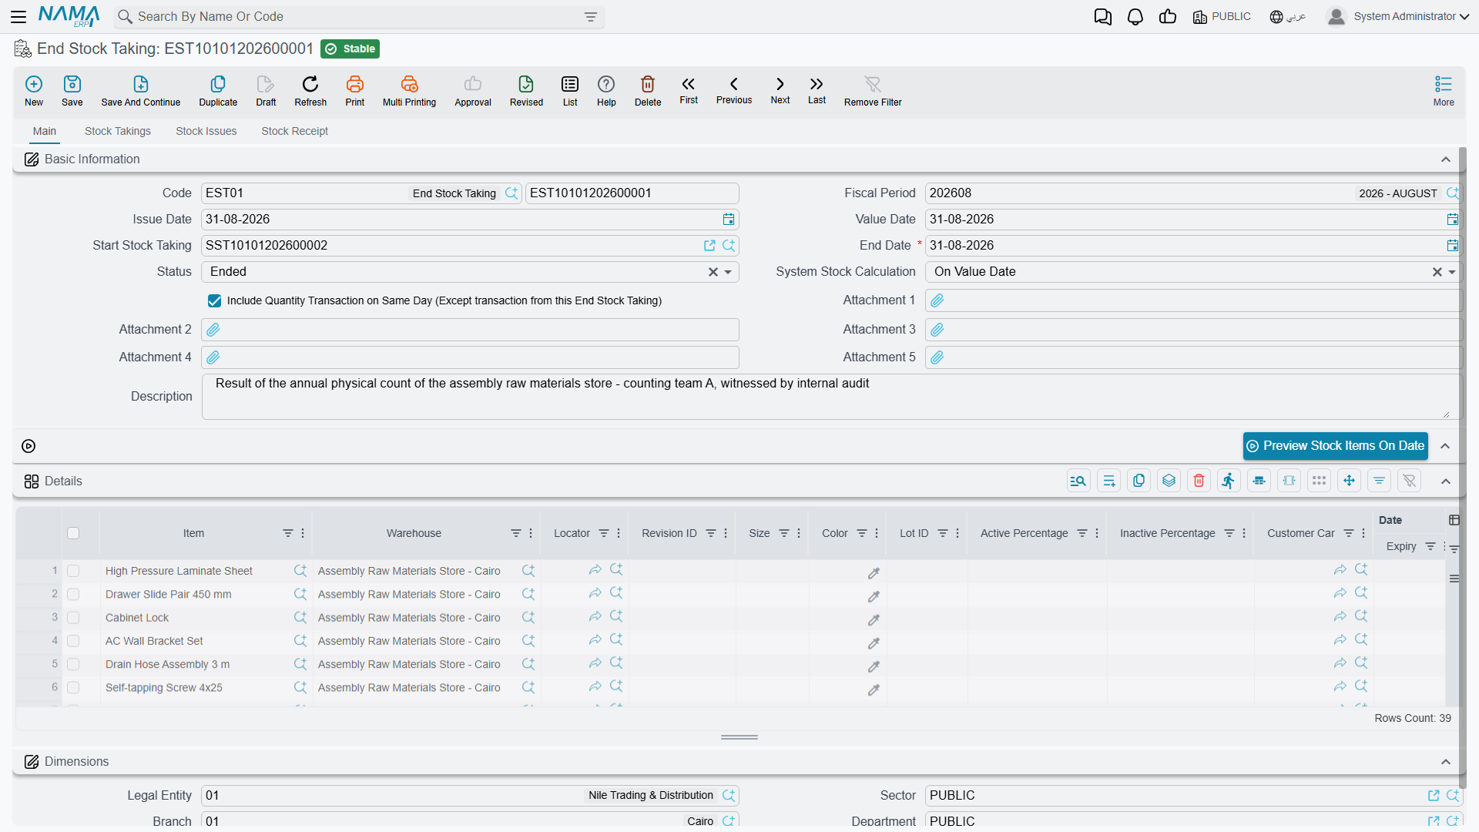
Task: Click the copy rows icon in Details toolbar
Action: click(1139, 481)
